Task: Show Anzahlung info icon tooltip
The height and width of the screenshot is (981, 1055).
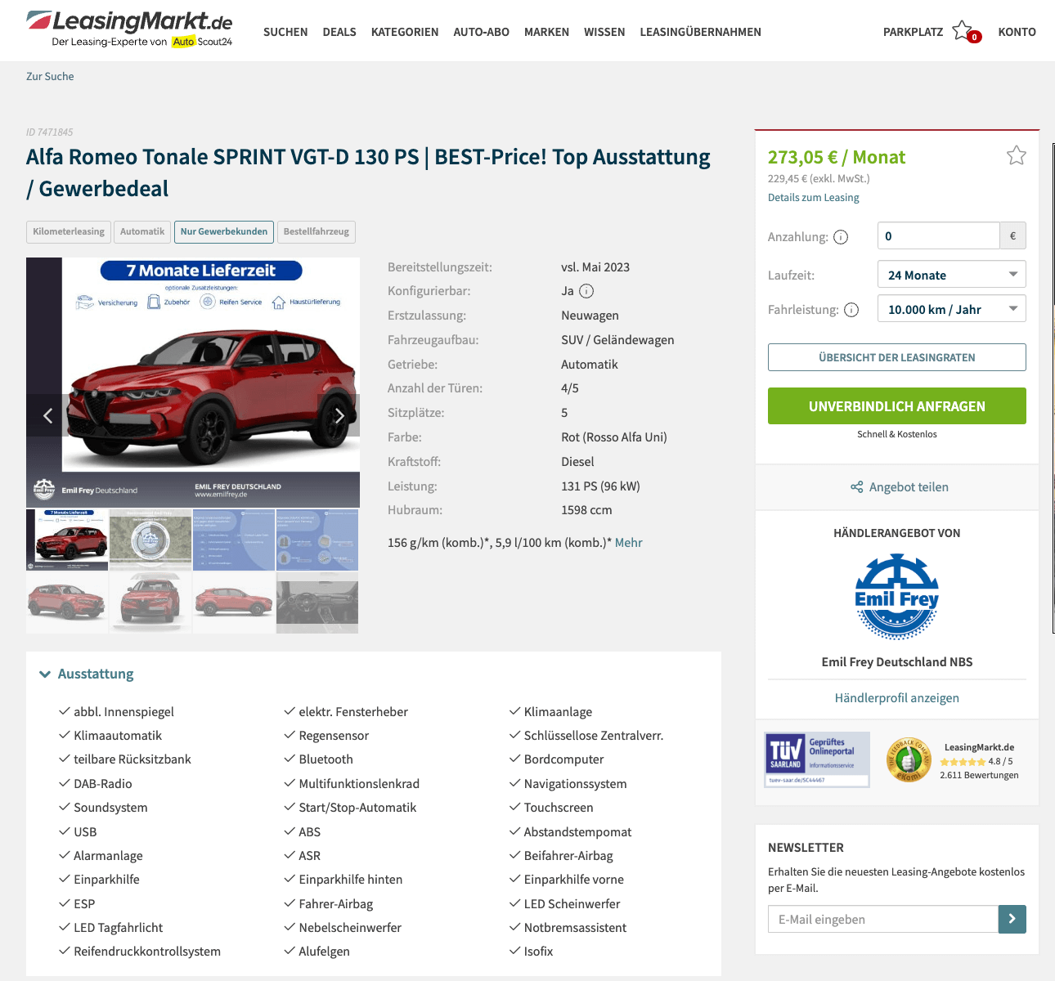Action: [x=841, y=237]
